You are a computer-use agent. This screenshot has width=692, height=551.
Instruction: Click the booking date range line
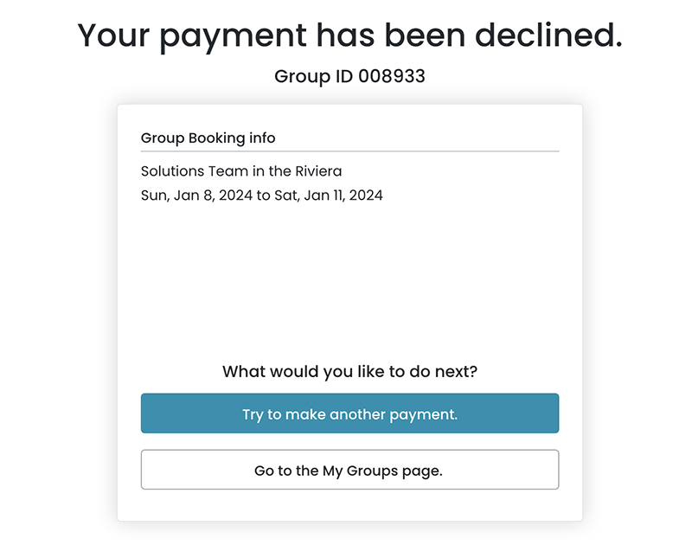261,195
